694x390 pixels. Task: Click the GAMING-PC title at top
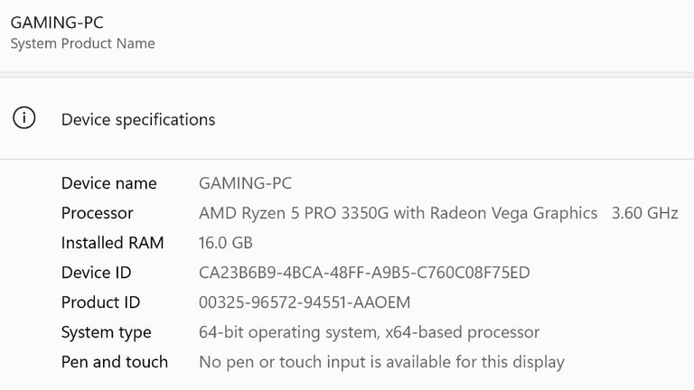click(x=57, y=23)
